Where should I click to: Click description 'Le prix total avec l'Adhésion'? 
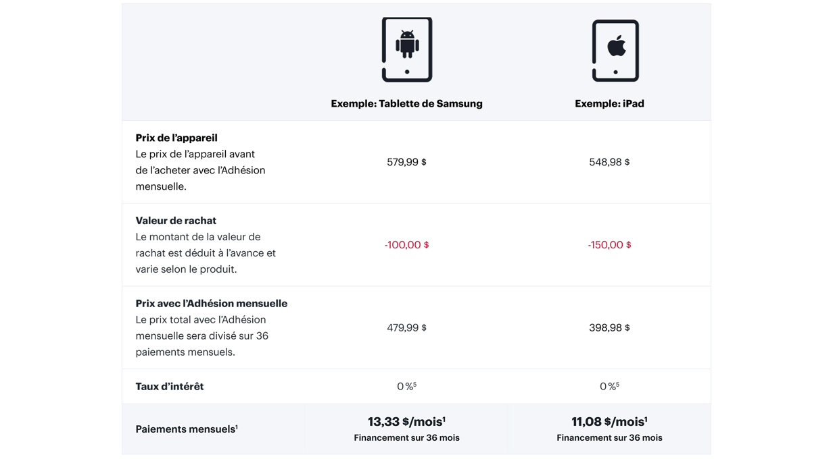(201, 320)
